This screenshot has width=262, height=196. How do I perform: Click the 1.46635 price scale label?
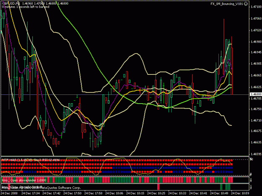256,143
